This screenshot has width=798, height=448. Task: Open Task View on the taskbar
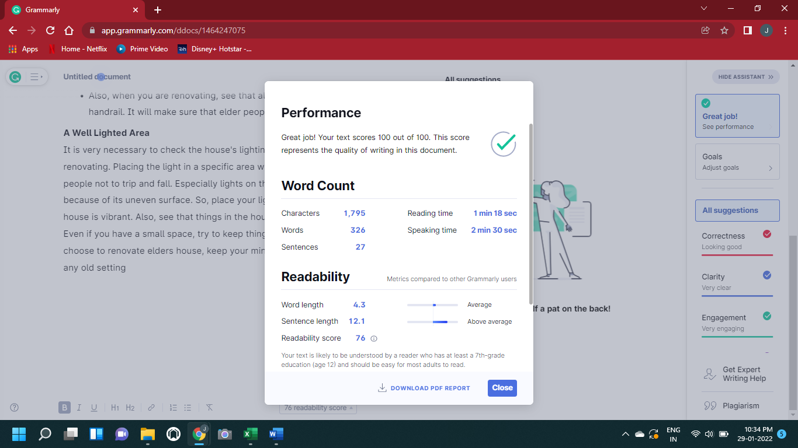[70, 434]
